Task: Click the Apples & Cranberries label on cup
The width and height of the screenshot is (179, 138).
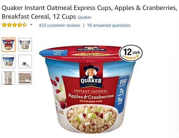Action: [x=91, y=97]
